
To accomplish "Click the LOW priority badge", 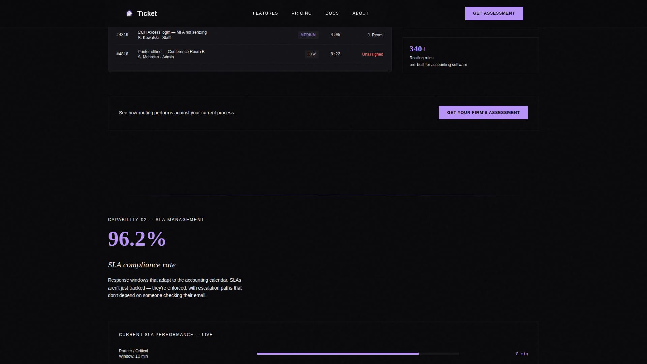I will point(311,54).
